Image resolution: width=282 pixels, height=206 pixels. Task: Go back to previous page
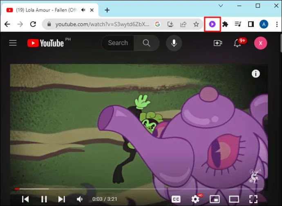(x=7, y=24)
